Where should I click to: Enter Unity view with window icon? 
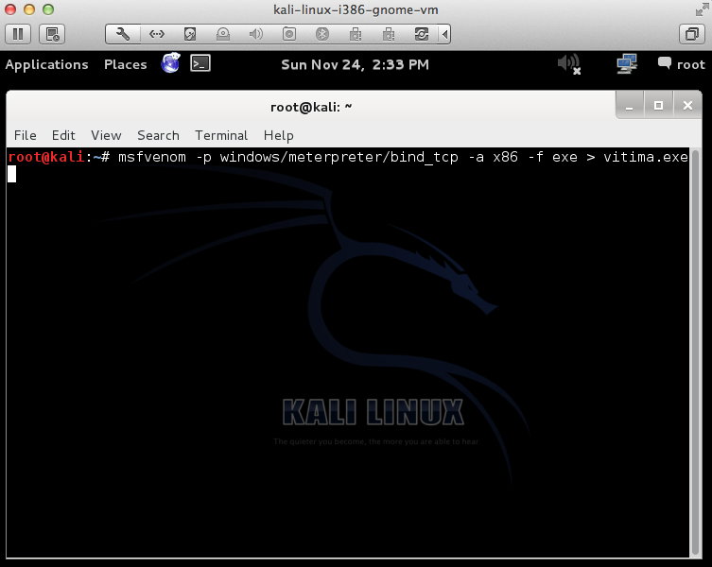coord(692,34)
